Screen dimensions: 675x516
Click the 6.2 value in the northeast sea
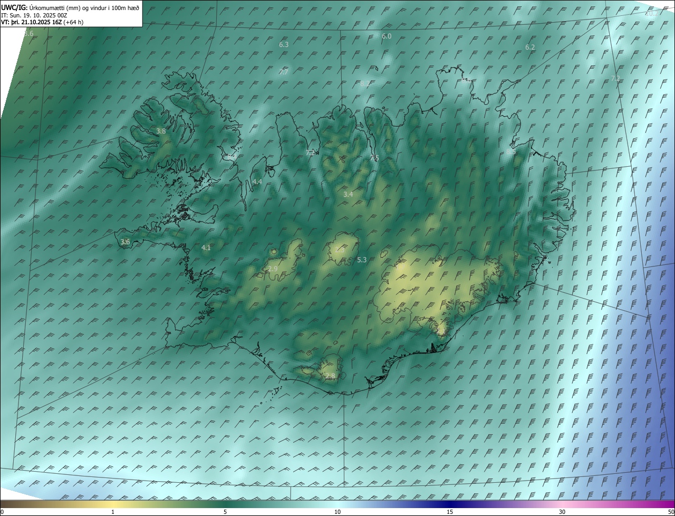[530, 47]
